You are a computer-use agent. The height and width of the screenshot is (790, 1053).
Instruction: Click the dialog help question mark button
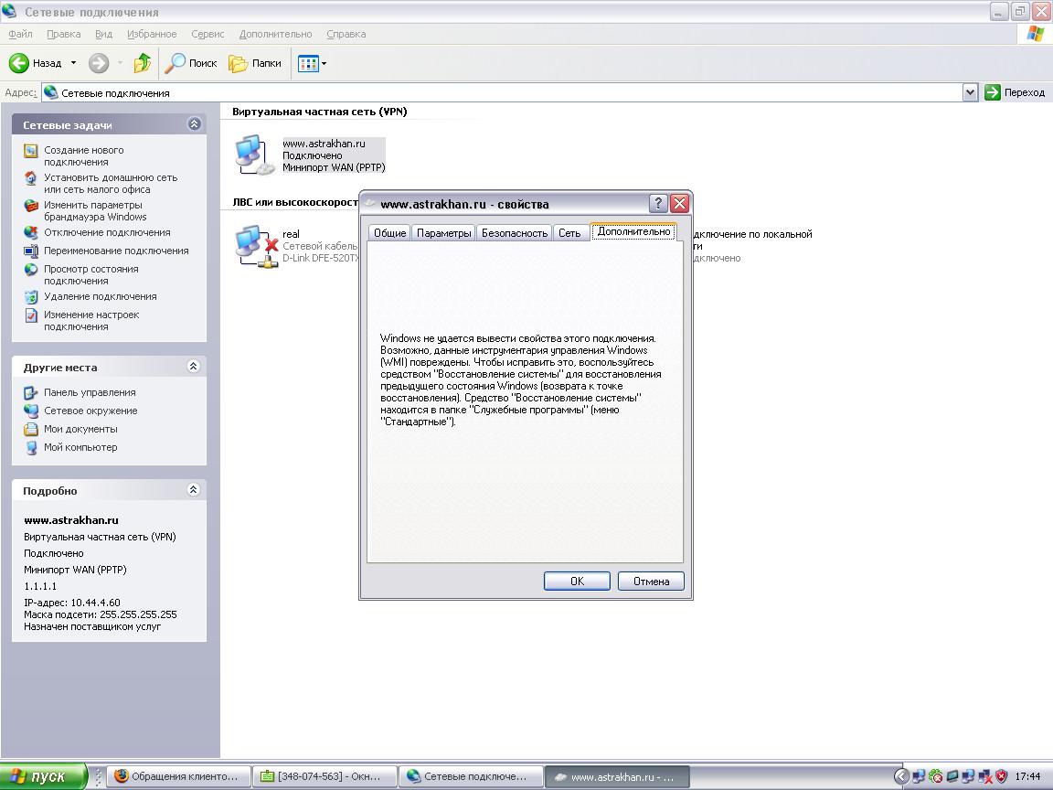[x=658, y=204]
